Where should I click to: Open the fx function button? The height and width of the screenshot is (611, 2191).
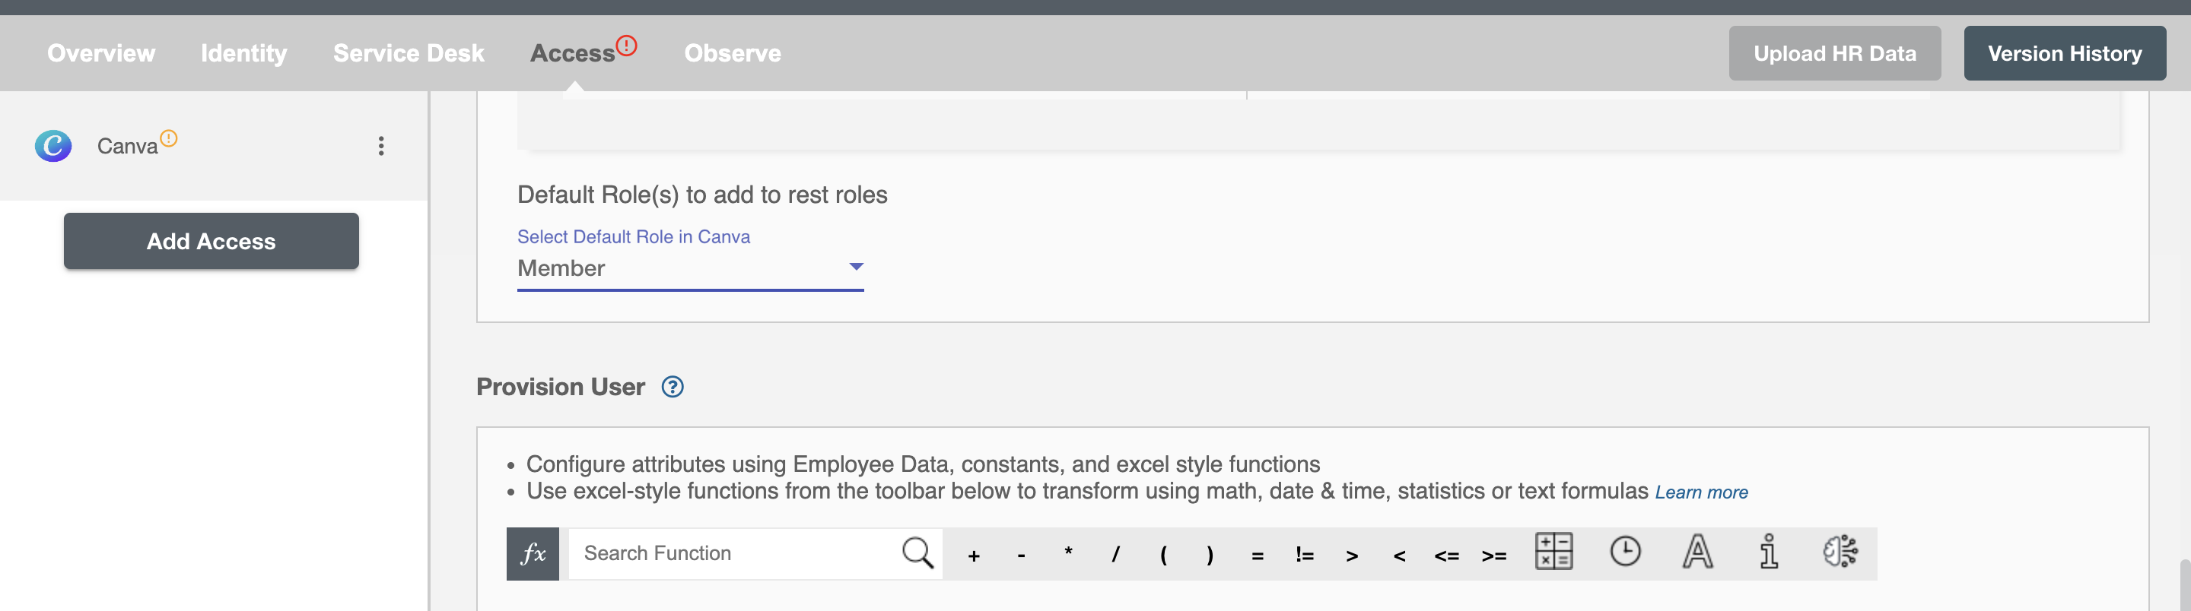533,553
